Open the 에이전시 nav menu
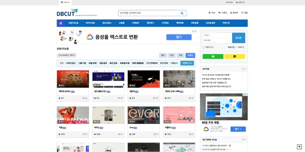Screen dimensions: 305x152 [x=151, y=23]
